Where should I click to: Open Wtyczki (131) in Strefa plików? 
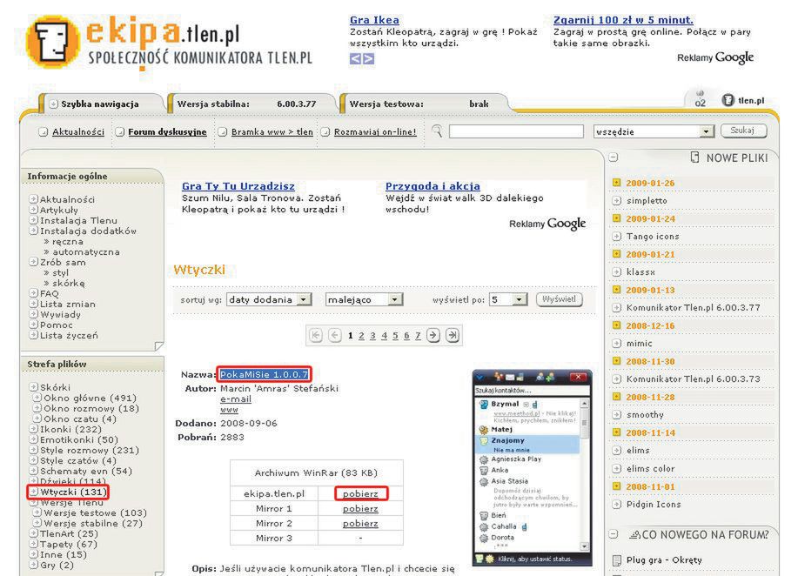[73, 492]
